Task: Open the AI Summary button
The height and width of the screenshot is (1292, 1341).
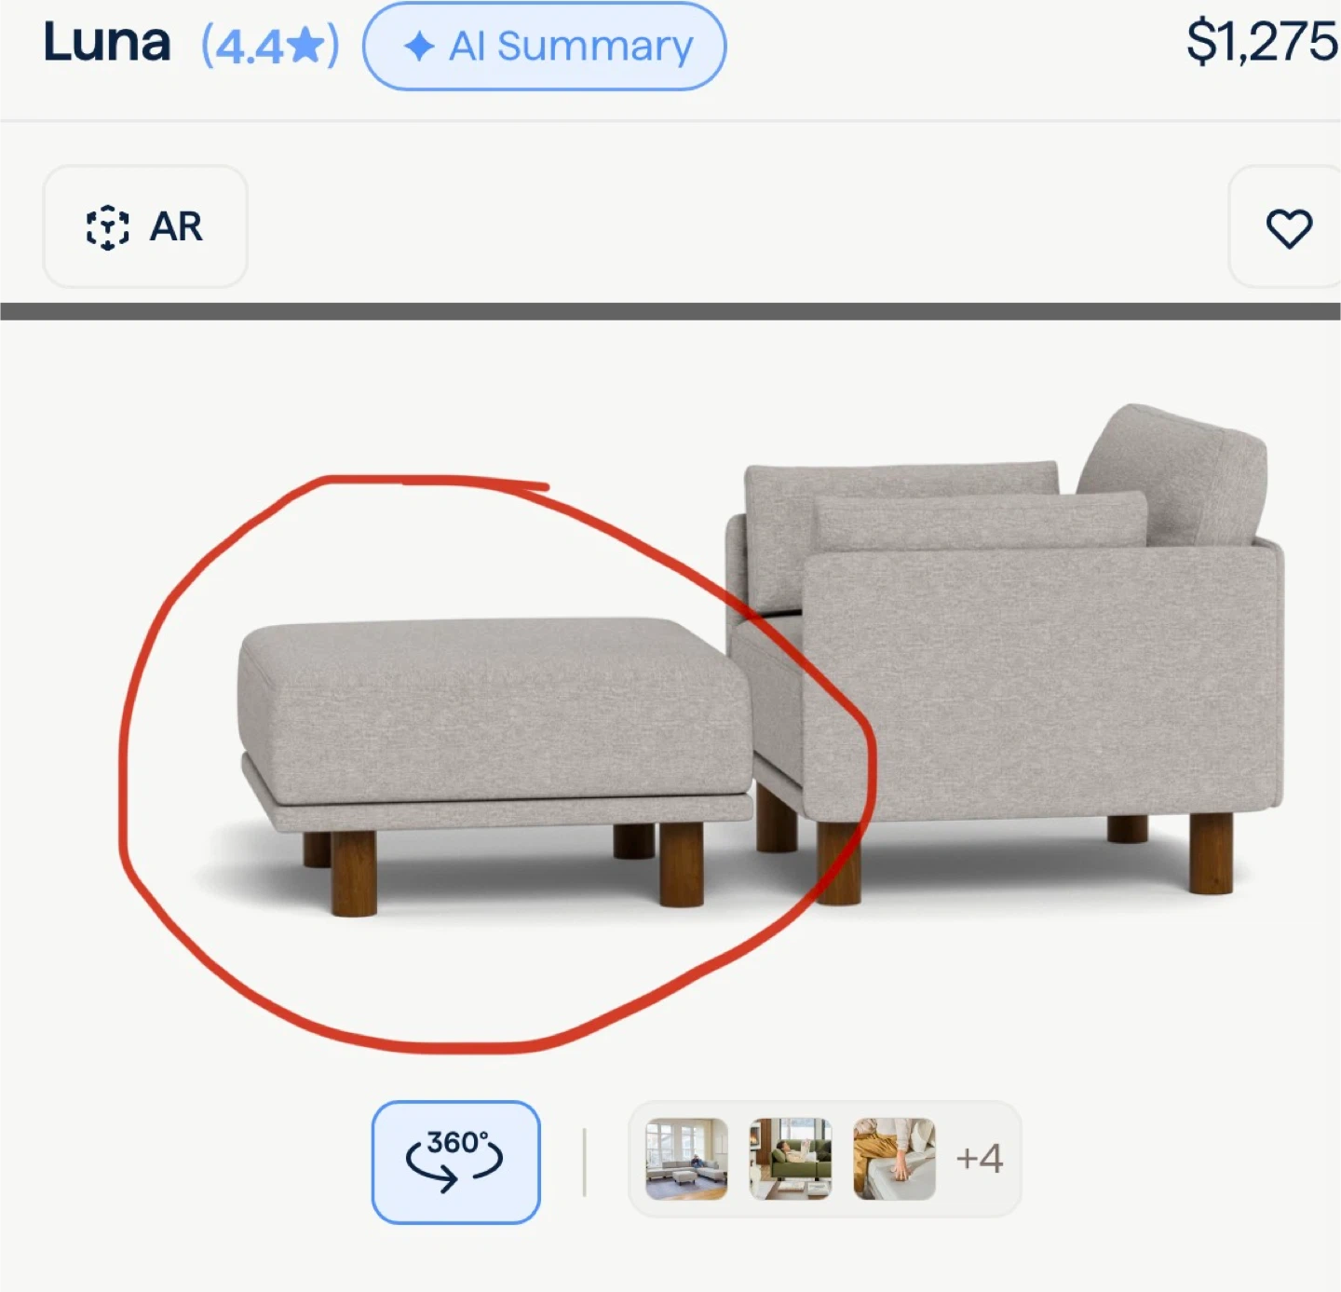Action: 544,46
